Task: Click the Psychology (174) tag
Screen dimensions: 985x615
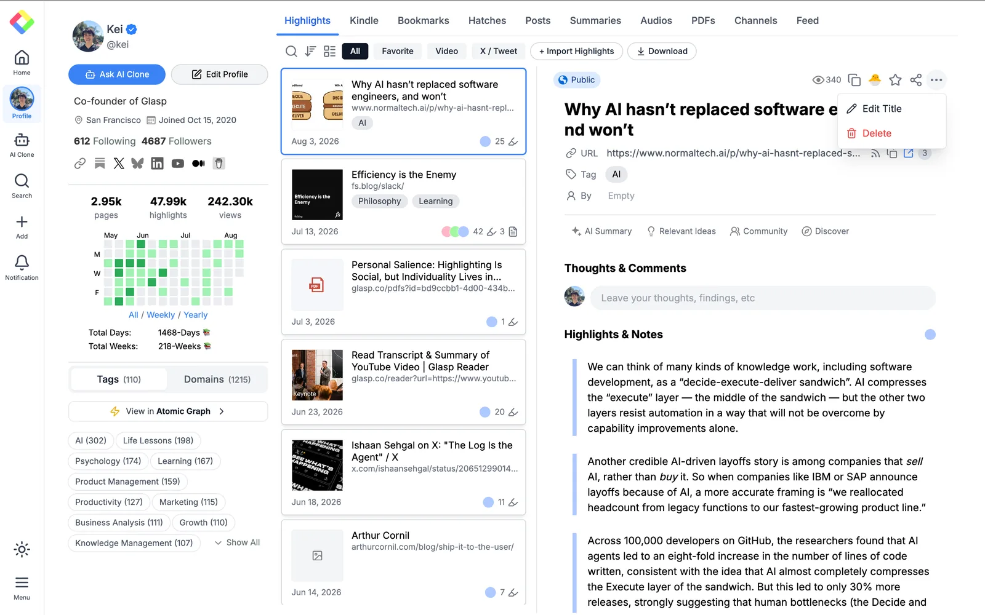Action: pos(108,461)
